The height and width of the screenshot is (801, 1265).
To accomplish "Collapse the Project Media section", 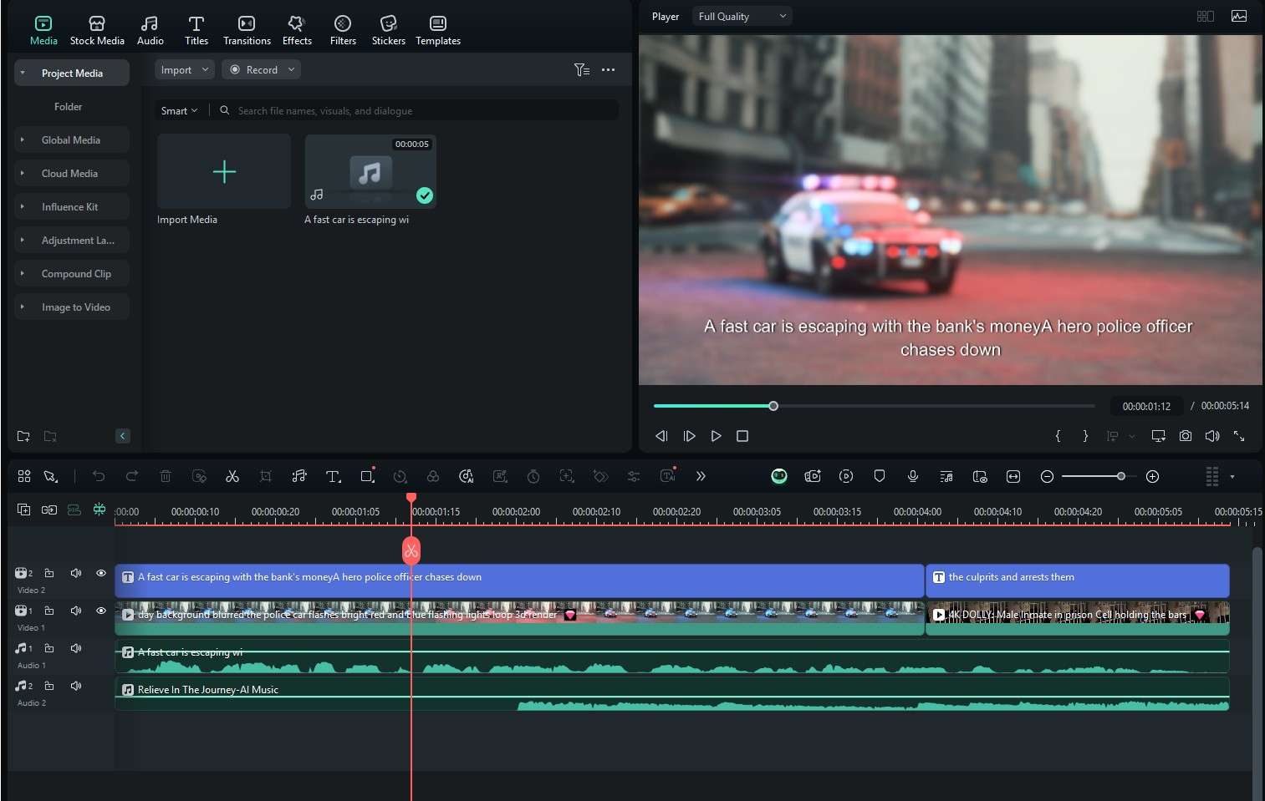I will click(x=23, y=73).
